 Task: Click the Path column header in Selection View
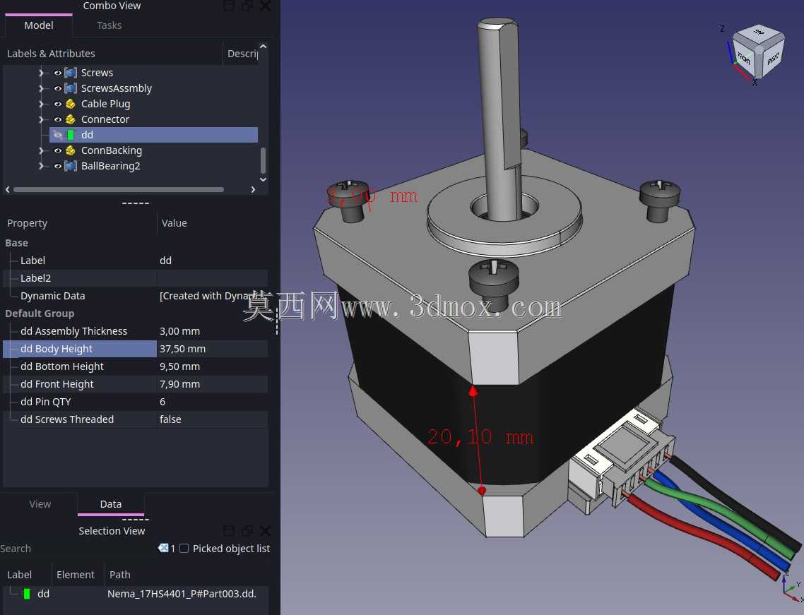[x=187, y=575]
